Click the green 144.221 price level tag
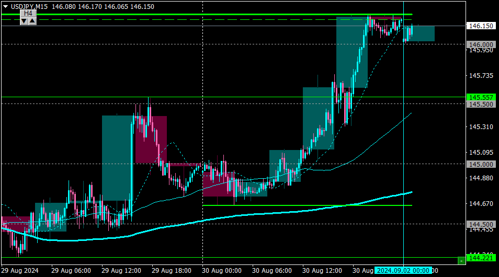The image size is (499, 277). (x=481, y=258)
